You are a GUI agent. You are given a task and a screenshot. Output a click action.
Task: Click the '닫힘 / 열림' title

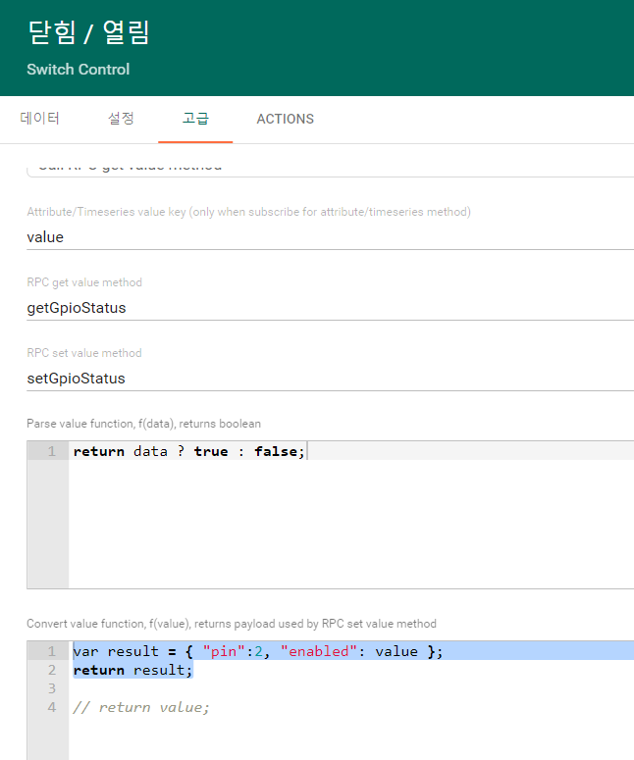tap(88, 32)
